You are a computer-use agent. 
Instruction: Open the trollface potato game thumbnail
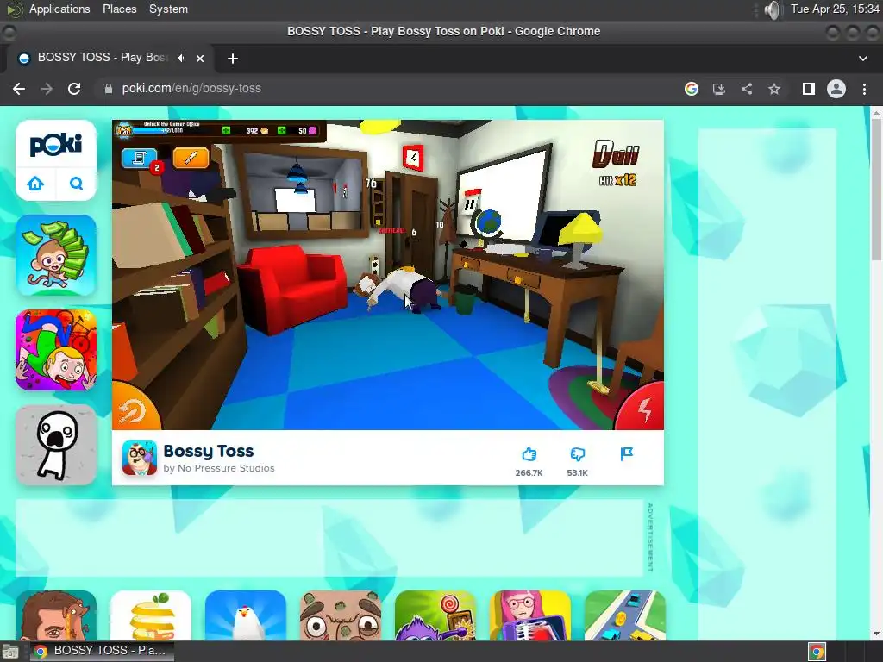[x=340, y=615]
